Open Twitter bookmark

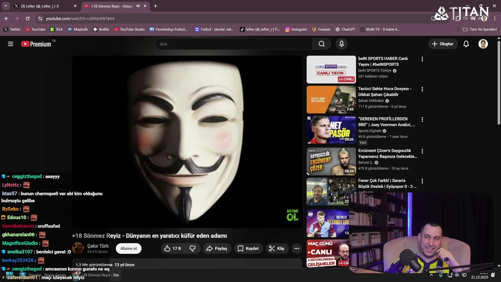point(12,29)
